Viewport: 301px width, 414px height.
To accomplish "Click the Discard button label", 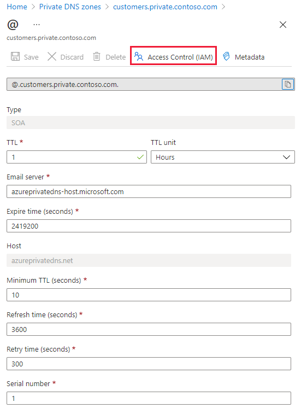I will [72, 57].
